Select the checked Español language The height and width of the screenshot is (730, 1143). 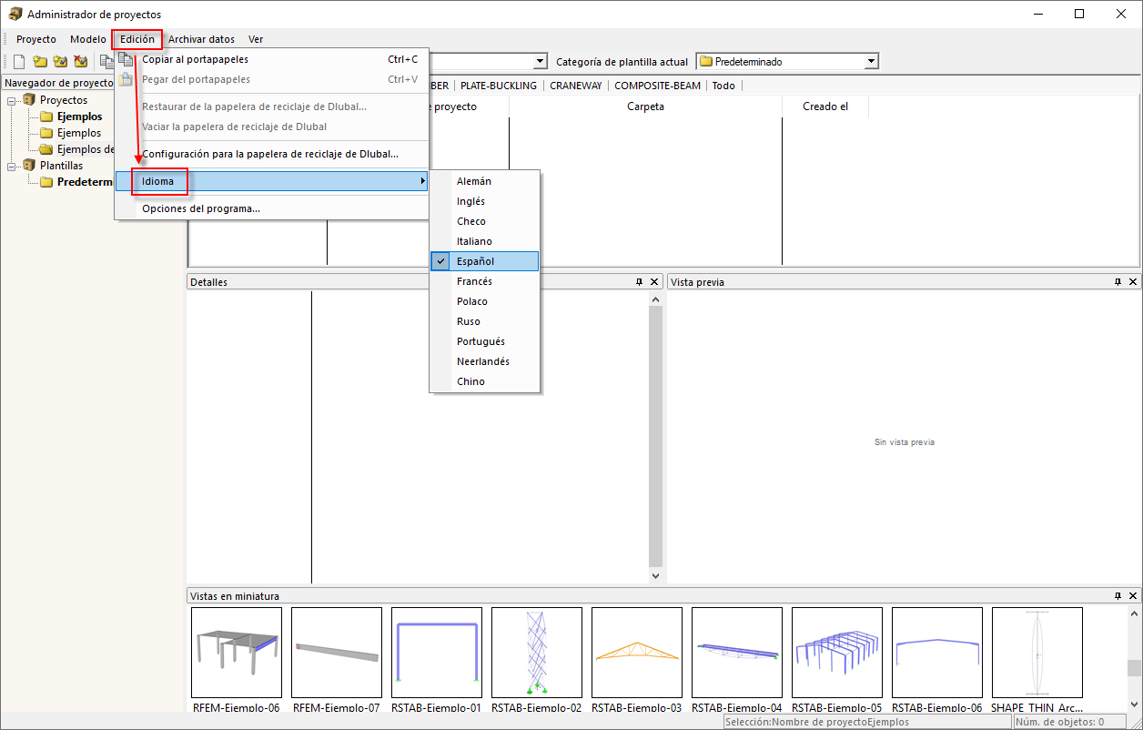pos(485,261)
